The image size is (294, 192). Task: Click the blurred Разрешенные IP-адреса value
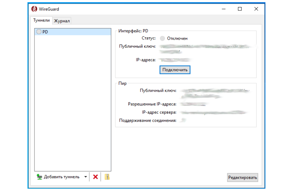[194, 104]
